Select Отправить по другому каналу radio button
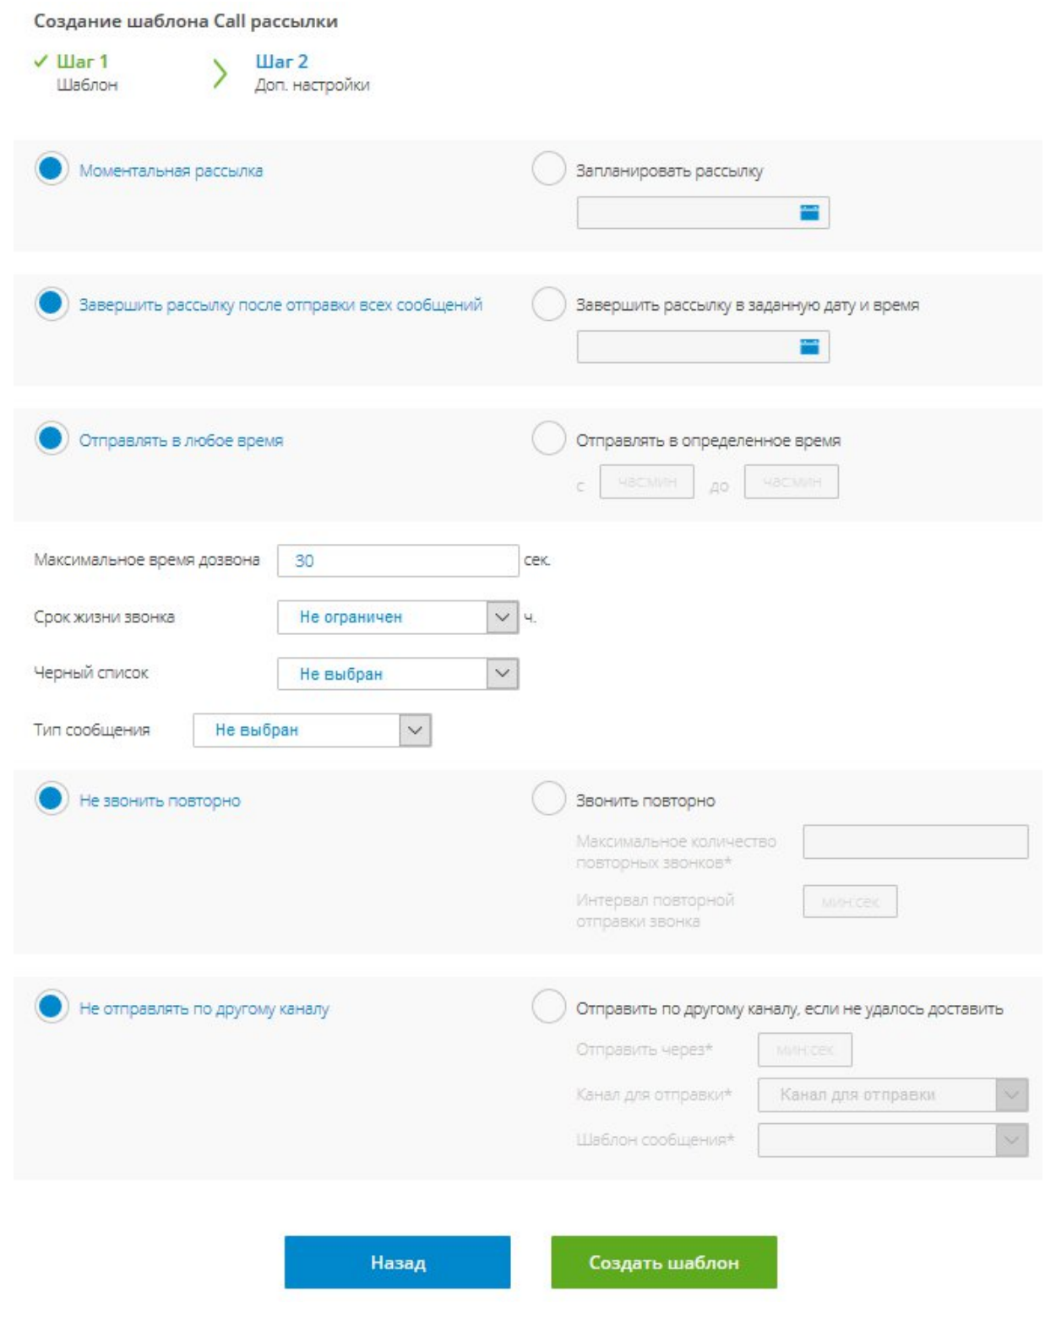This screenshot has width=1056, height=1325. coord(548,1007)
